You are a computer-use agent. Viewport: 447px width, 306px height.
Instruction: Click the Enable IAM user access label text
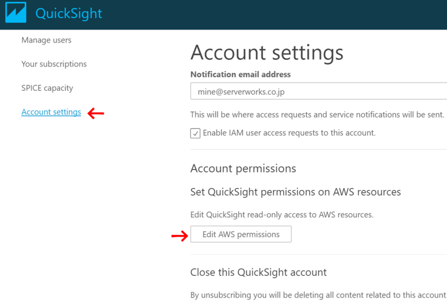tap(289, 133)
